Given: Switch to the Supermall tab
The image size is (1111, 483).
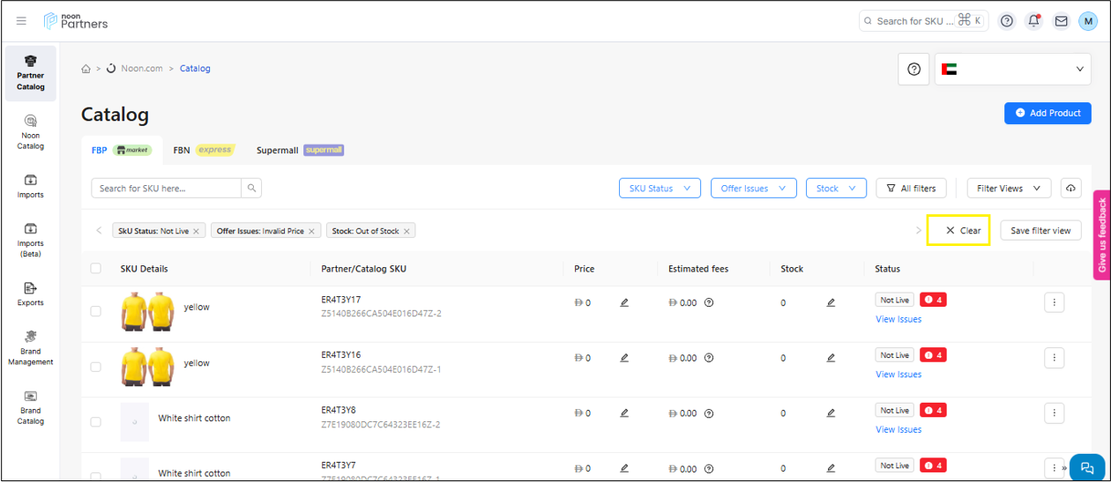Looking at the screenshot, I should pos(299,150).
